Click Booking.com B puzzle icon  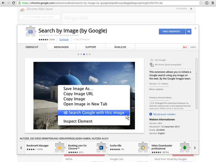(x=102, y=147)
